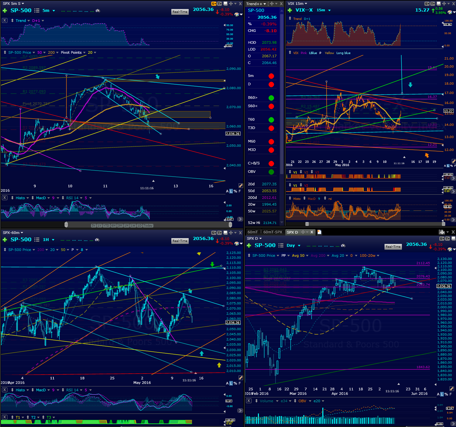Close the Trend pane in SPX 5m chart
Image resolution: width=456 pixels, height=427 pixels.
(x=5, y=20)
